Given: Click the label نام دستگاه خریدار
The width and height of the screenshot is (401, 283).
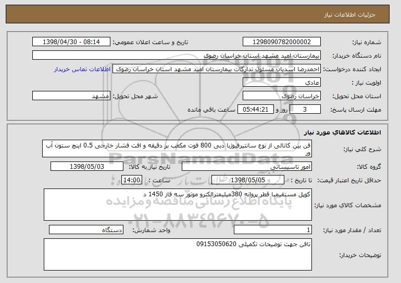Looking at the screenshot, I should (357, 56).
